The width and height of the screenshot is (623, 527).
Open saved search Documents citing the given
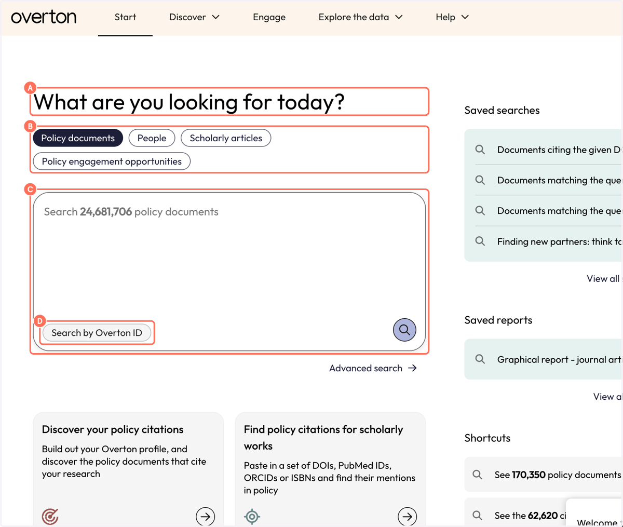[548, 150]
